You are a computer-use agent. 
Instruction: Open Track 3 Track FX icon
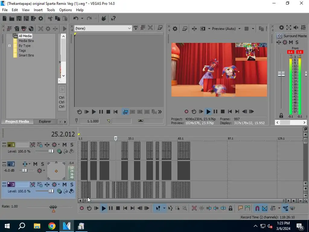point(47,185)
